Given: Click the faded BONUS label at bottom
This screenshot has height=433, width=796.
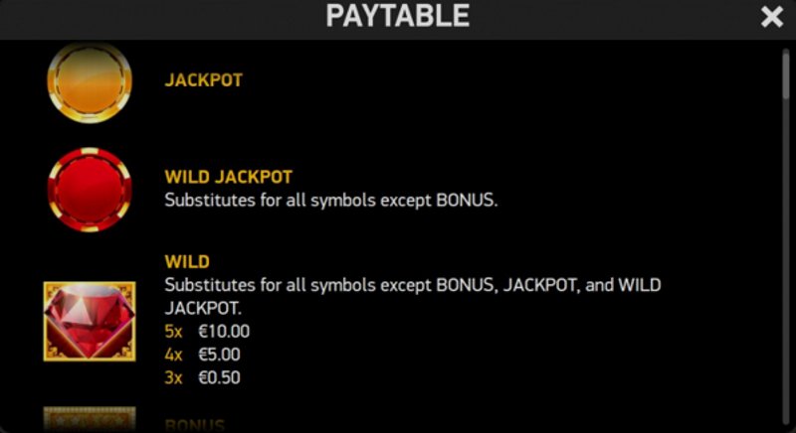Looking at the screenshot, I should coord(194,425).
